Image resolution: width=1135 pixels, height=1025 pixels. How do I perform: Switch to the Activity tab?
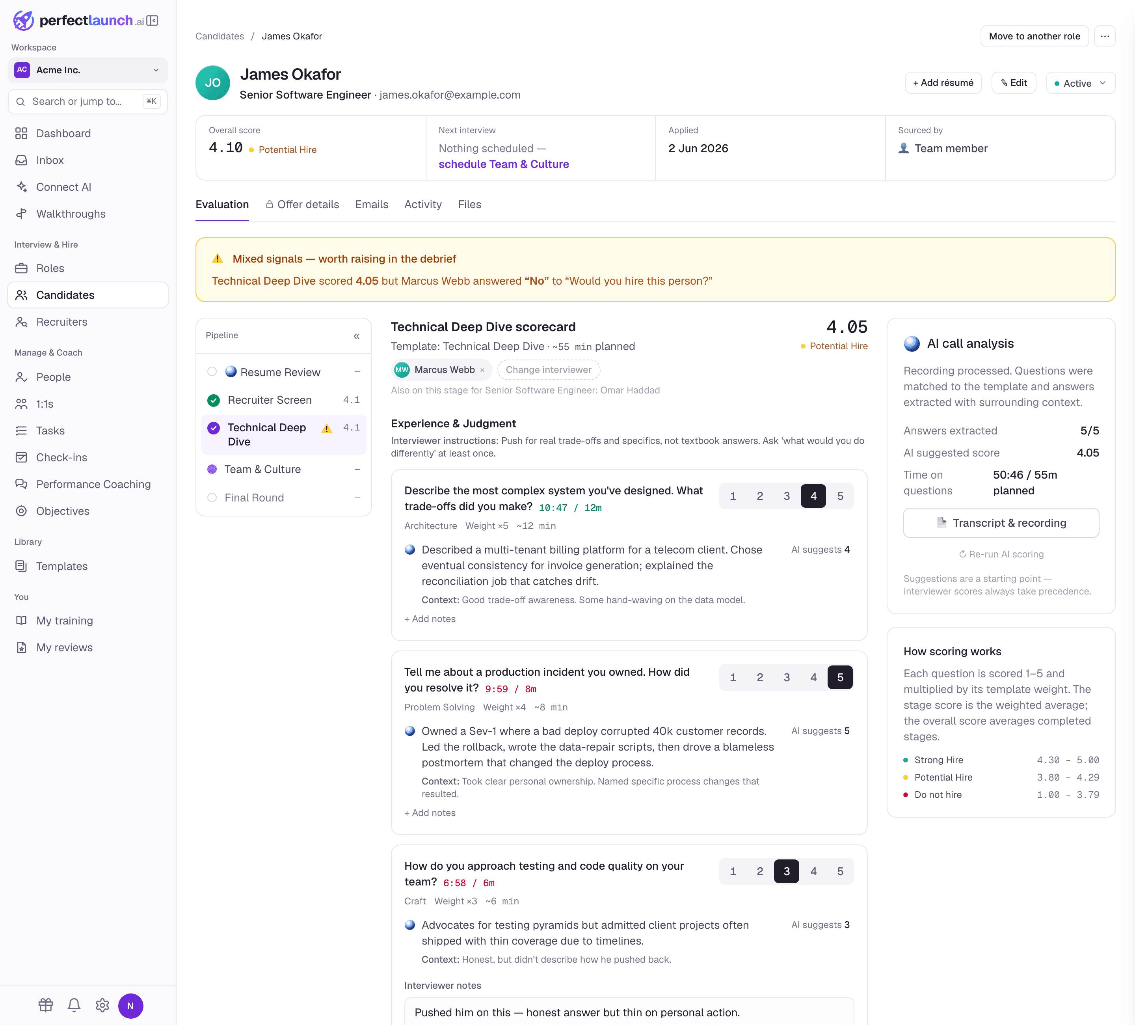click(x=423, y=205)
